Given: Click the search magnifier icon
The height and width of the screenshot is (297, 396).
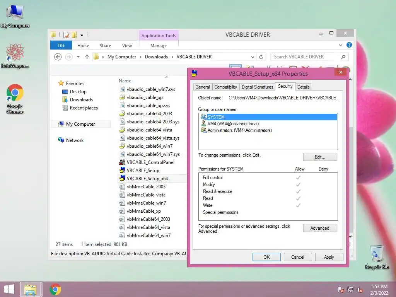Looking at the screenshot, I should pos(343,57).
